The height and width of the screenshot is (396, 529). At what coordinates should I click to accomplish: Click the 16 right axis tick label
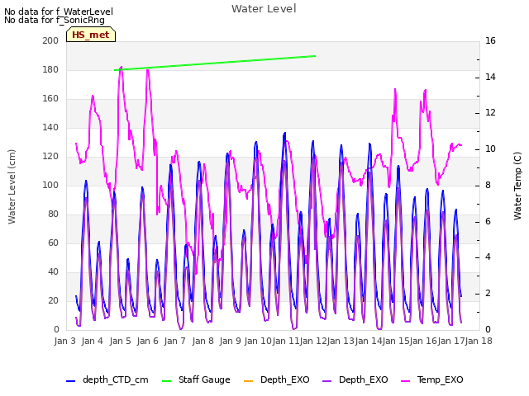(x=490, y=40)
